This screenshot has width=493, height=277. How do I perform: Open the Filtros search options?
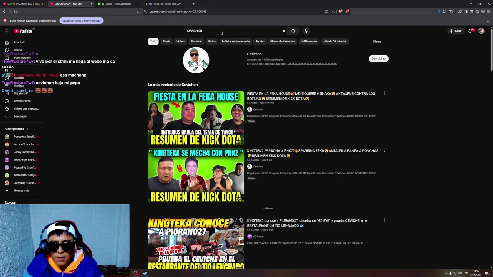(x=377, y=42)
